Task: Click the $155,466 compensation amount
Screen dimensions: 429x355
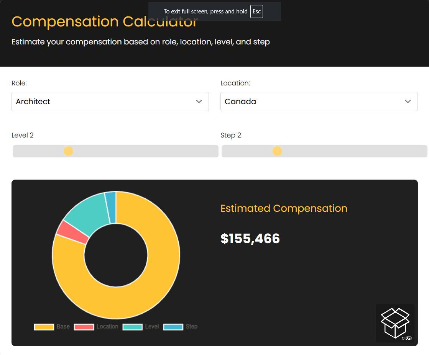Action: coord(250,238)
